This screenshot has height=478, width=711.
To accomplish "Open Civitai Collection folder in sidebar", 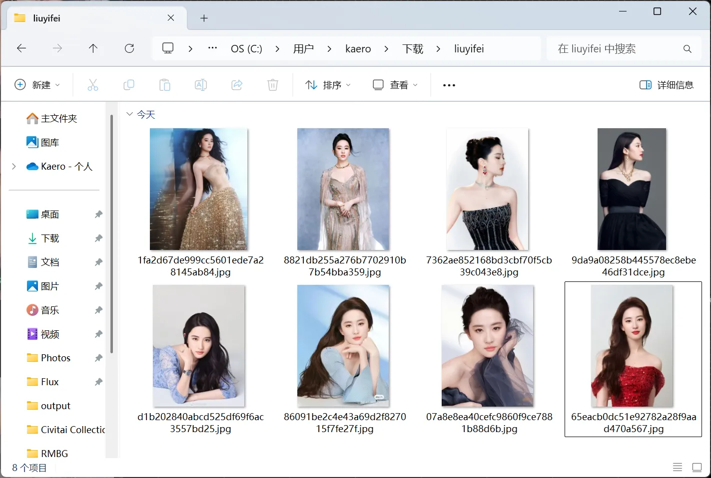I will pos(65,430).
